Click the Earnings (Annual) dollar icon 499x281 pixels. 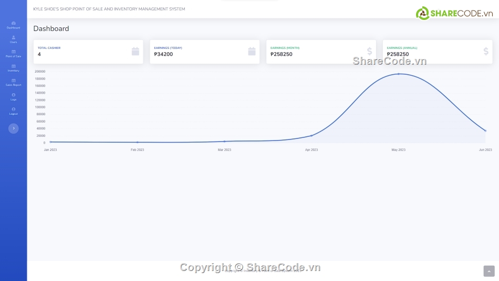486,51
